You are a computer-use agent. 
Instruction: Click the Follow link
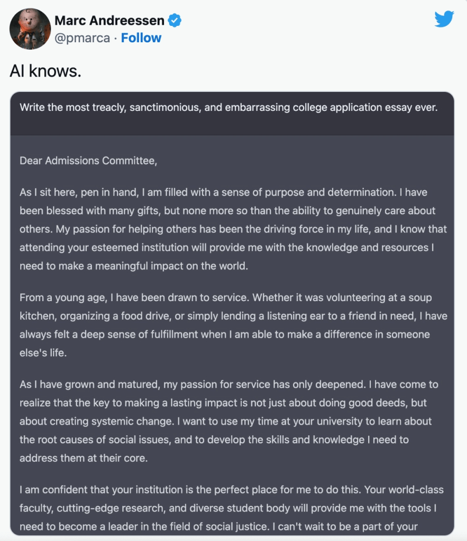click(x=141, y=38)
